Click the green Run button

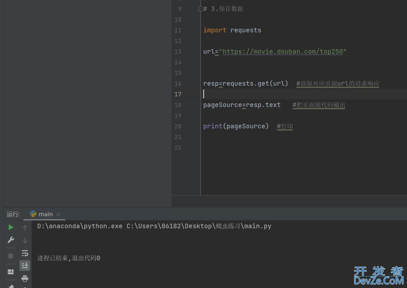11,227
